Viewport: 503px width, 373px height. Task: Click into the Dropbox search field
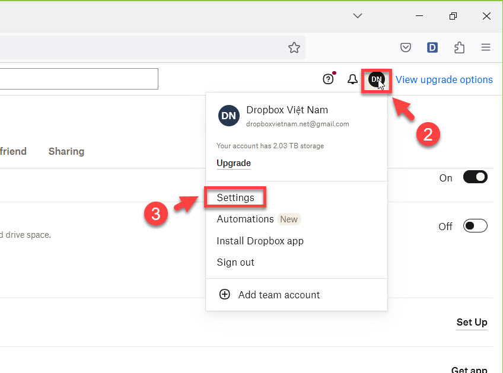[x=79, y=79]
